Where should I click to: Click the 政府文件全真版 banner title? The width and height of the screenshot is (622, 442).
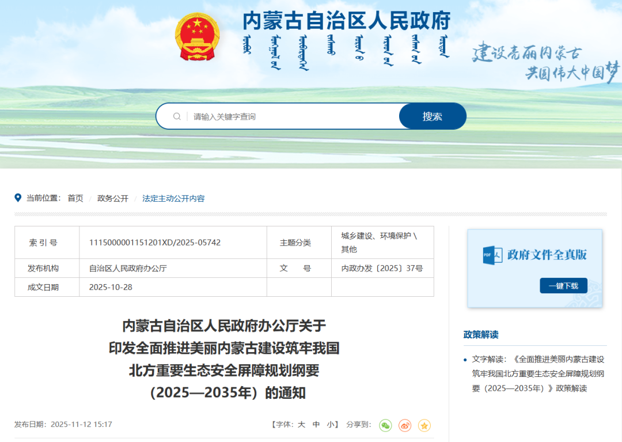point(547,255)
